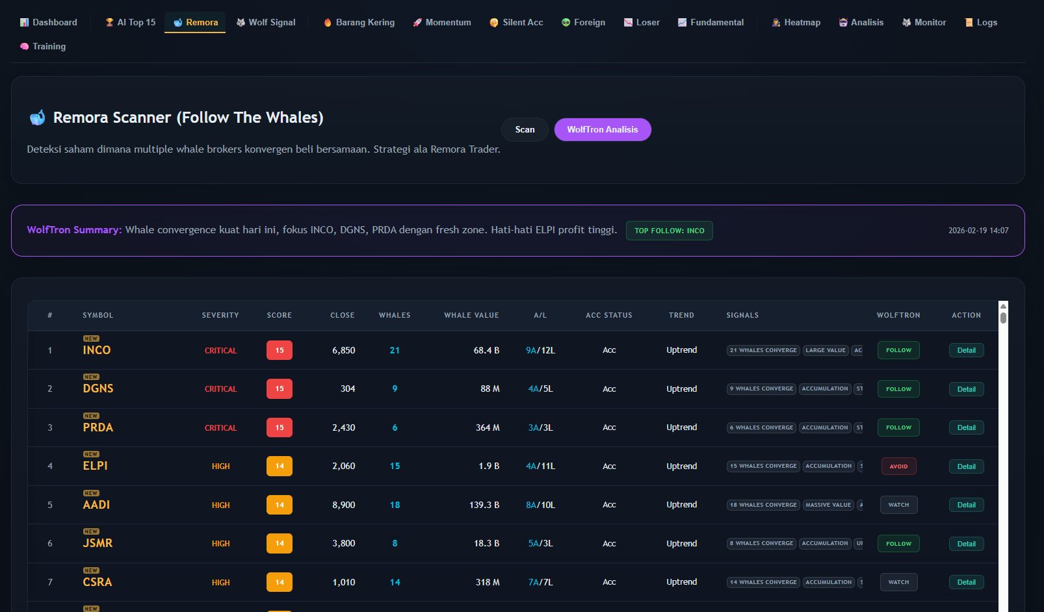Click close price "6,850"
The width and height of the screenshot is (1044, 612).
tap(344, 350)
